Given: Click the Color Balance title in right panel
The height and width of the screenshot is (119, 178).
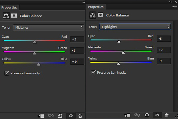Looking at the screenshot, I should pos(117,15).
